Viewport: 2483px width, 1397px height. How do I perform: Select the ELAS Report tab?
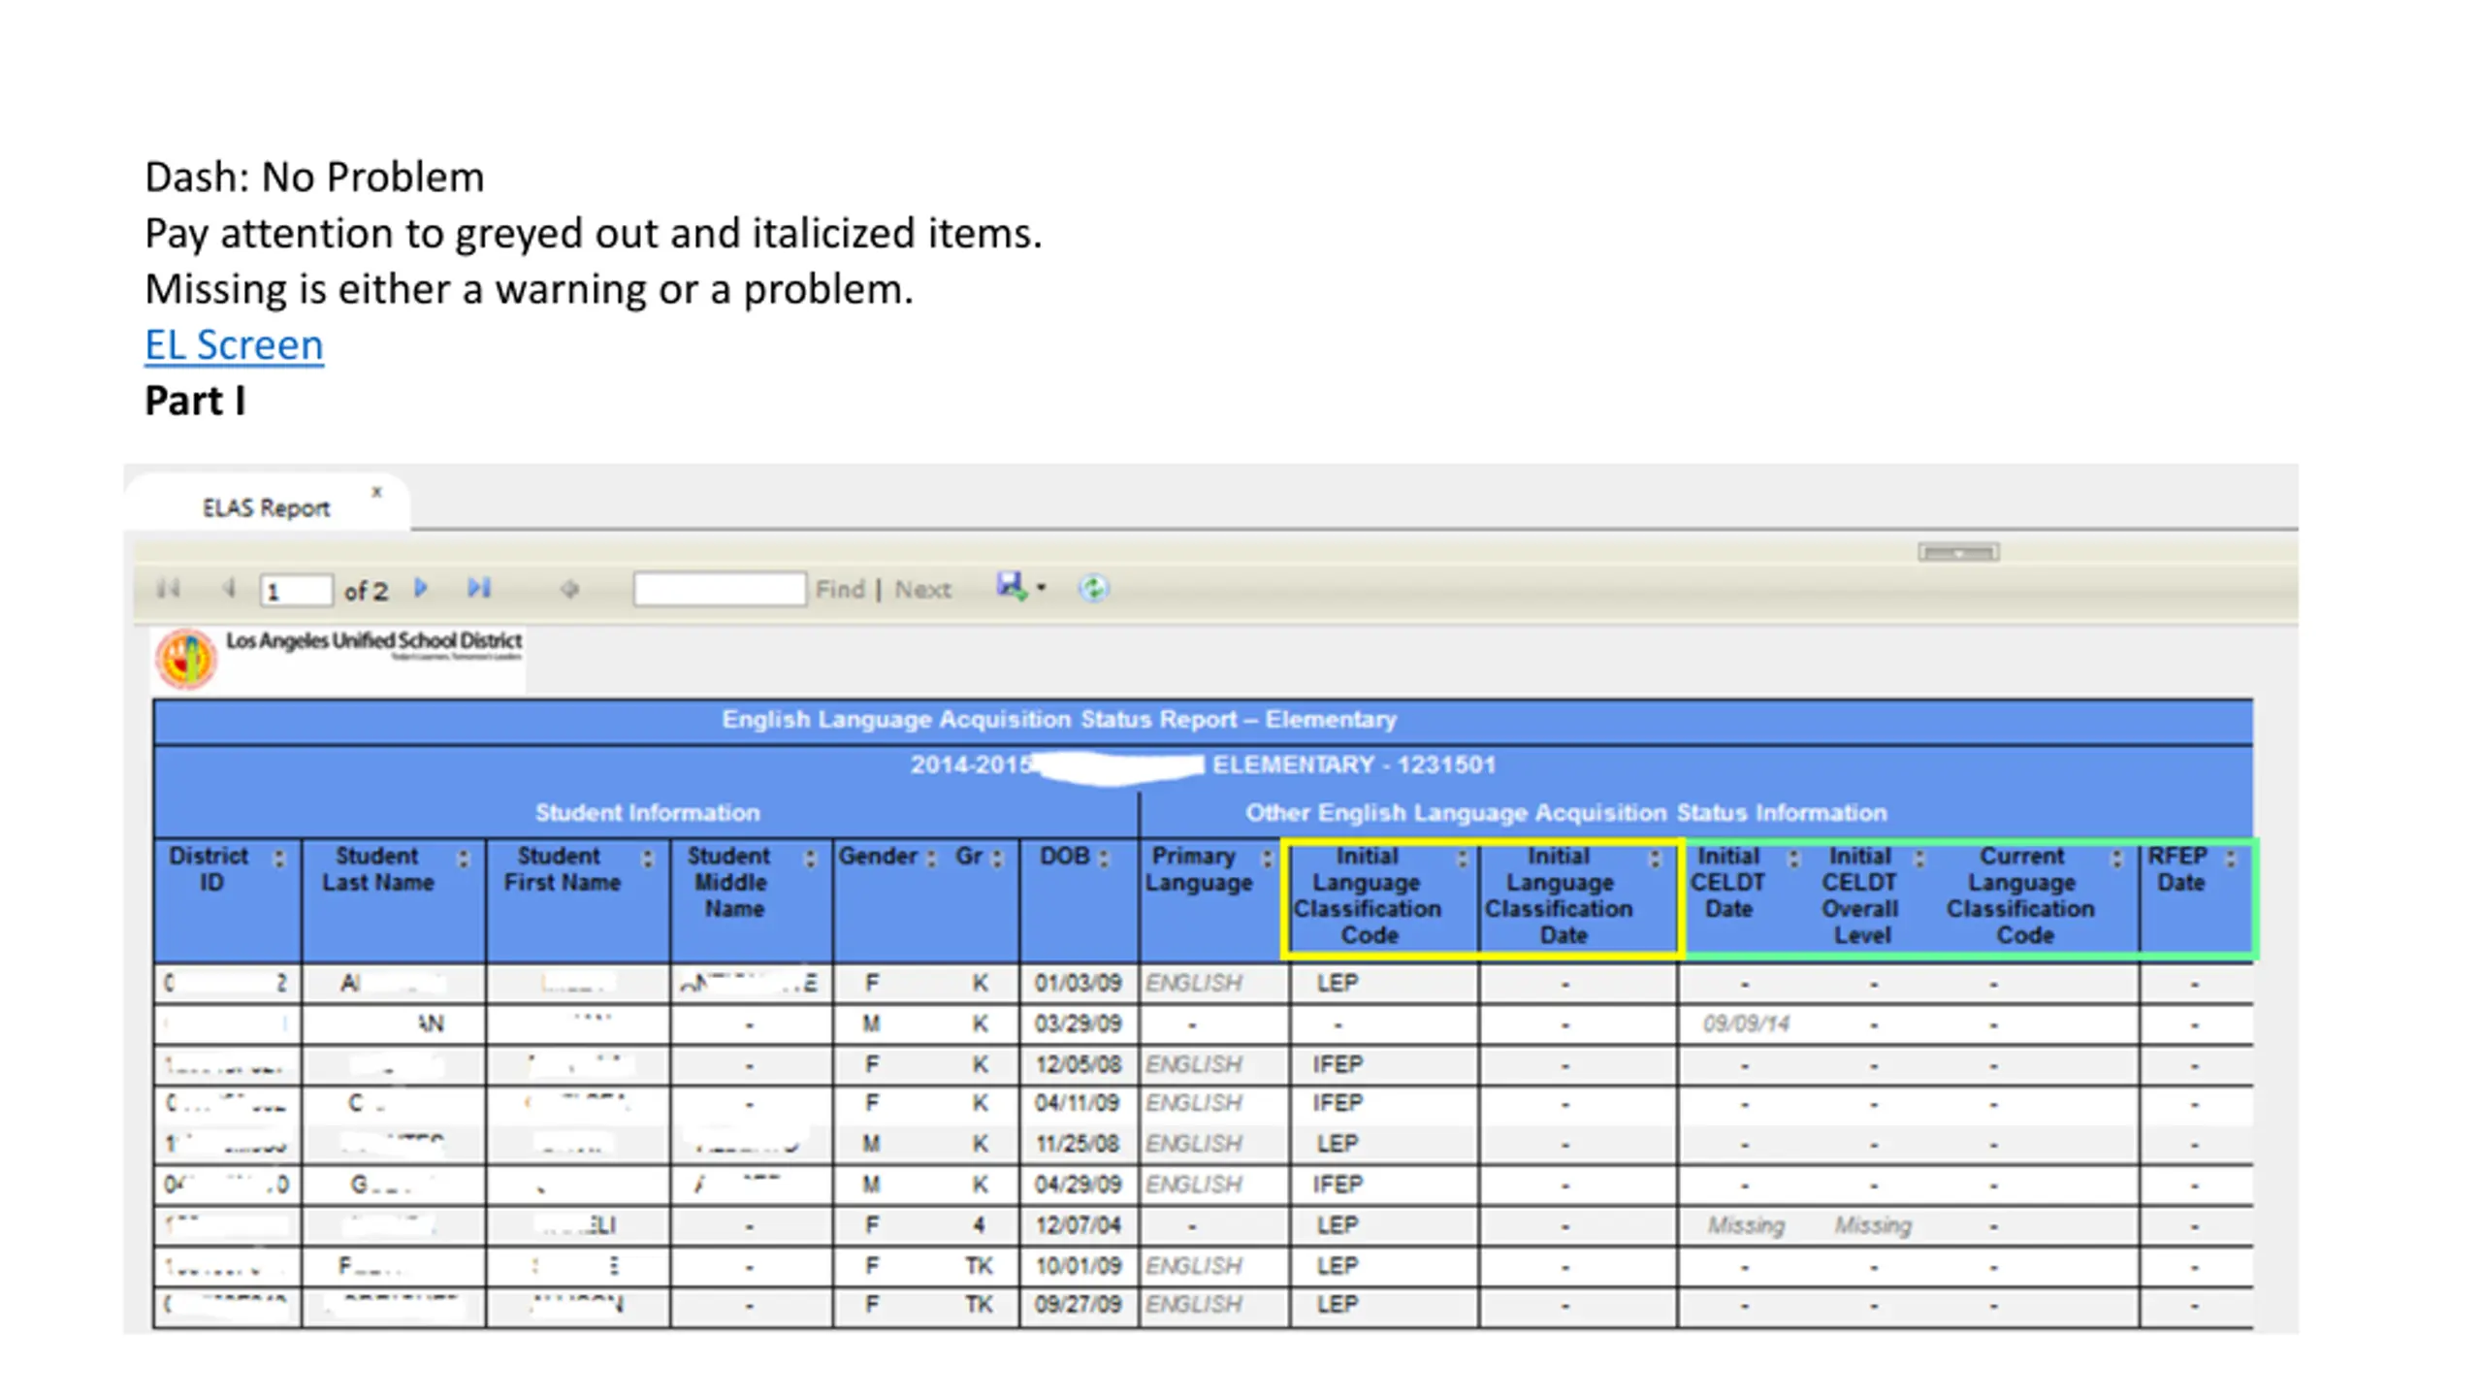pyautogui.click(x=266, y=507)
